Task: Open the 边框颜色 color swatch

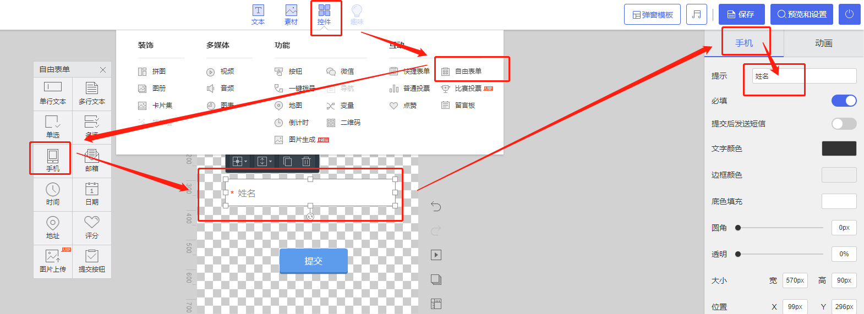Action: (x=839, y=175)
